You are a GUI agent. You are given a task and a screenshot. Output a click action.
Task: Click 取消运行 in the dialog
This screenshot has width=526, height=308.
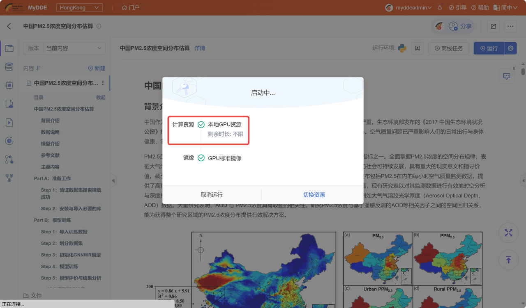pos(212,195)
